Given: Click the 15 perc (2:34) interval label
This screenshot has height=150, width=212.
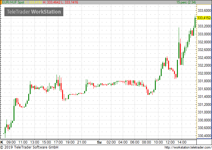Looking at the screenshot, I should (186, 2).
